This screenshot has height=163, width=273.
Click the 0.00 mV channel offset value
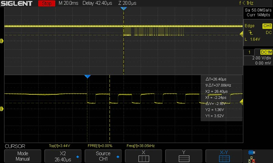pos(263,63)
